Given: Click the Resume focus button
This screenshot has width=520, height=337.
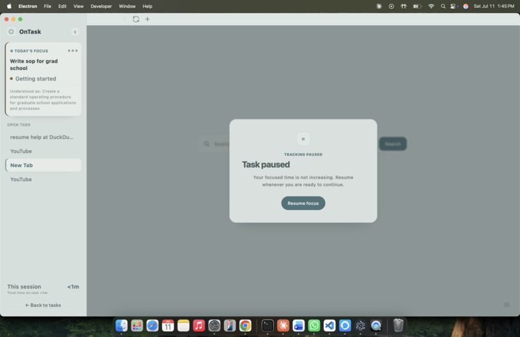Looking at the screenshot, I should tap(303, 203).
